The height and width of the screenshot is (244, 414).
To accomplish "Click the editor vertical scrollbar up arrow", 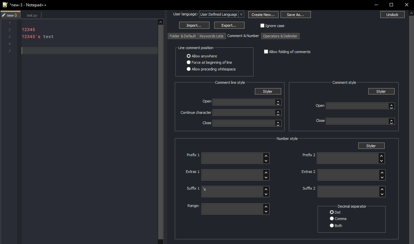I will [160, 22].
